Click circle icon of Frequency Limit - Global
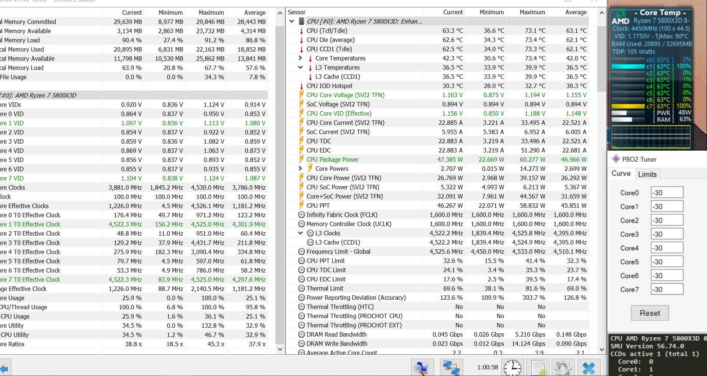This screenshot has height=376, width=707. pos(302,252)
